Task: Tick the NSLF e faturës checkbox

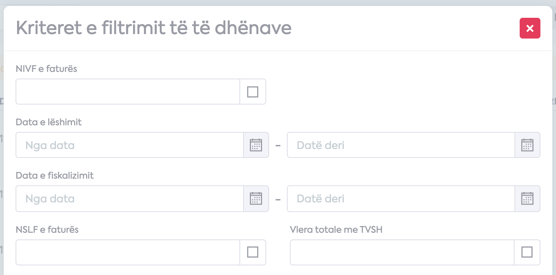Action: tap(253, 252)
